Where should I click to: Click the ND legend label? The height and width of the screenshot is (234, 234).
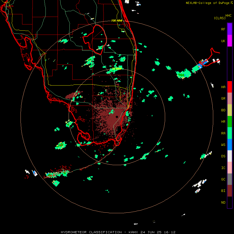coord(223,203)
